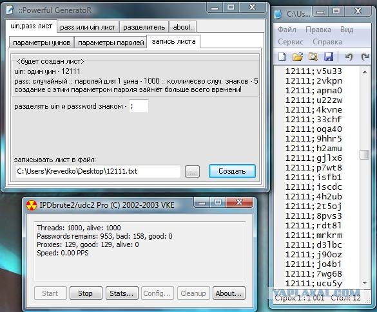The height and width of the screenshot is (312, 377).
Task: Open the Правка menu
Action: point(318,30)
